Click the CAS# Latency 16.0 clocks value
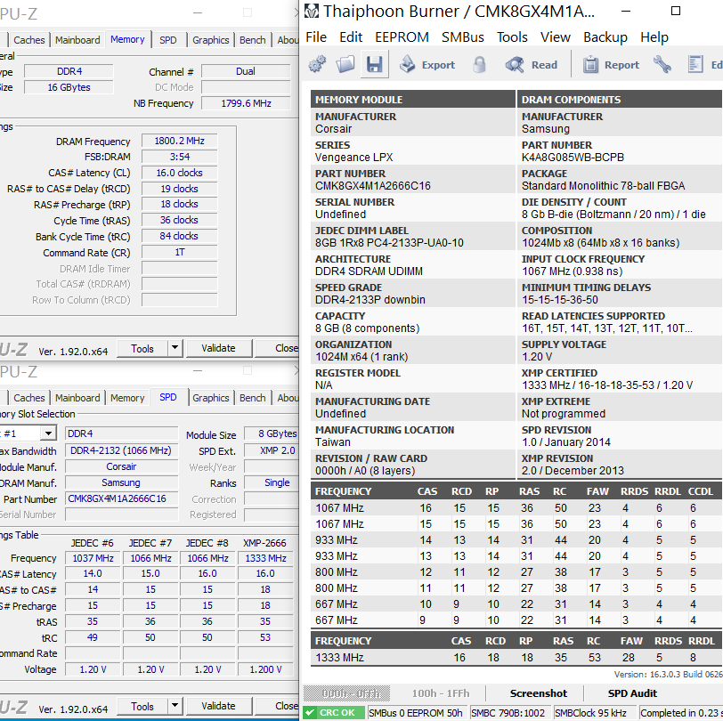Screen dimensions: 723x721 179,173
